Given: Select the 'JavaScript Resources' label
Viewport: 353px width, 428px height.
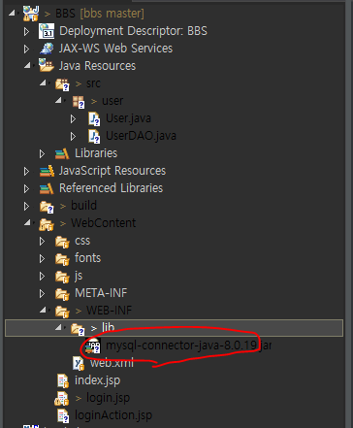Looking at the screenshot, I should pyautogui.click(x=112, y=171).
